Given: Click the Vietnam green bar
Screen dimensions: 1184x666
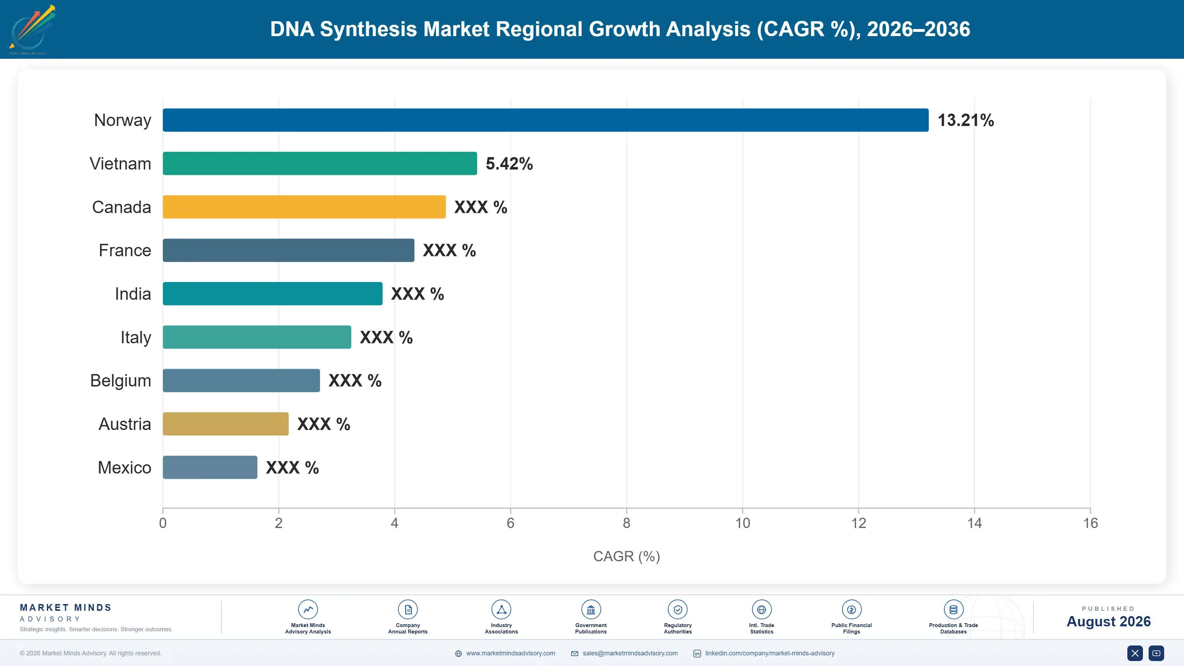Looking at the screenshot, I should point(320,163).
